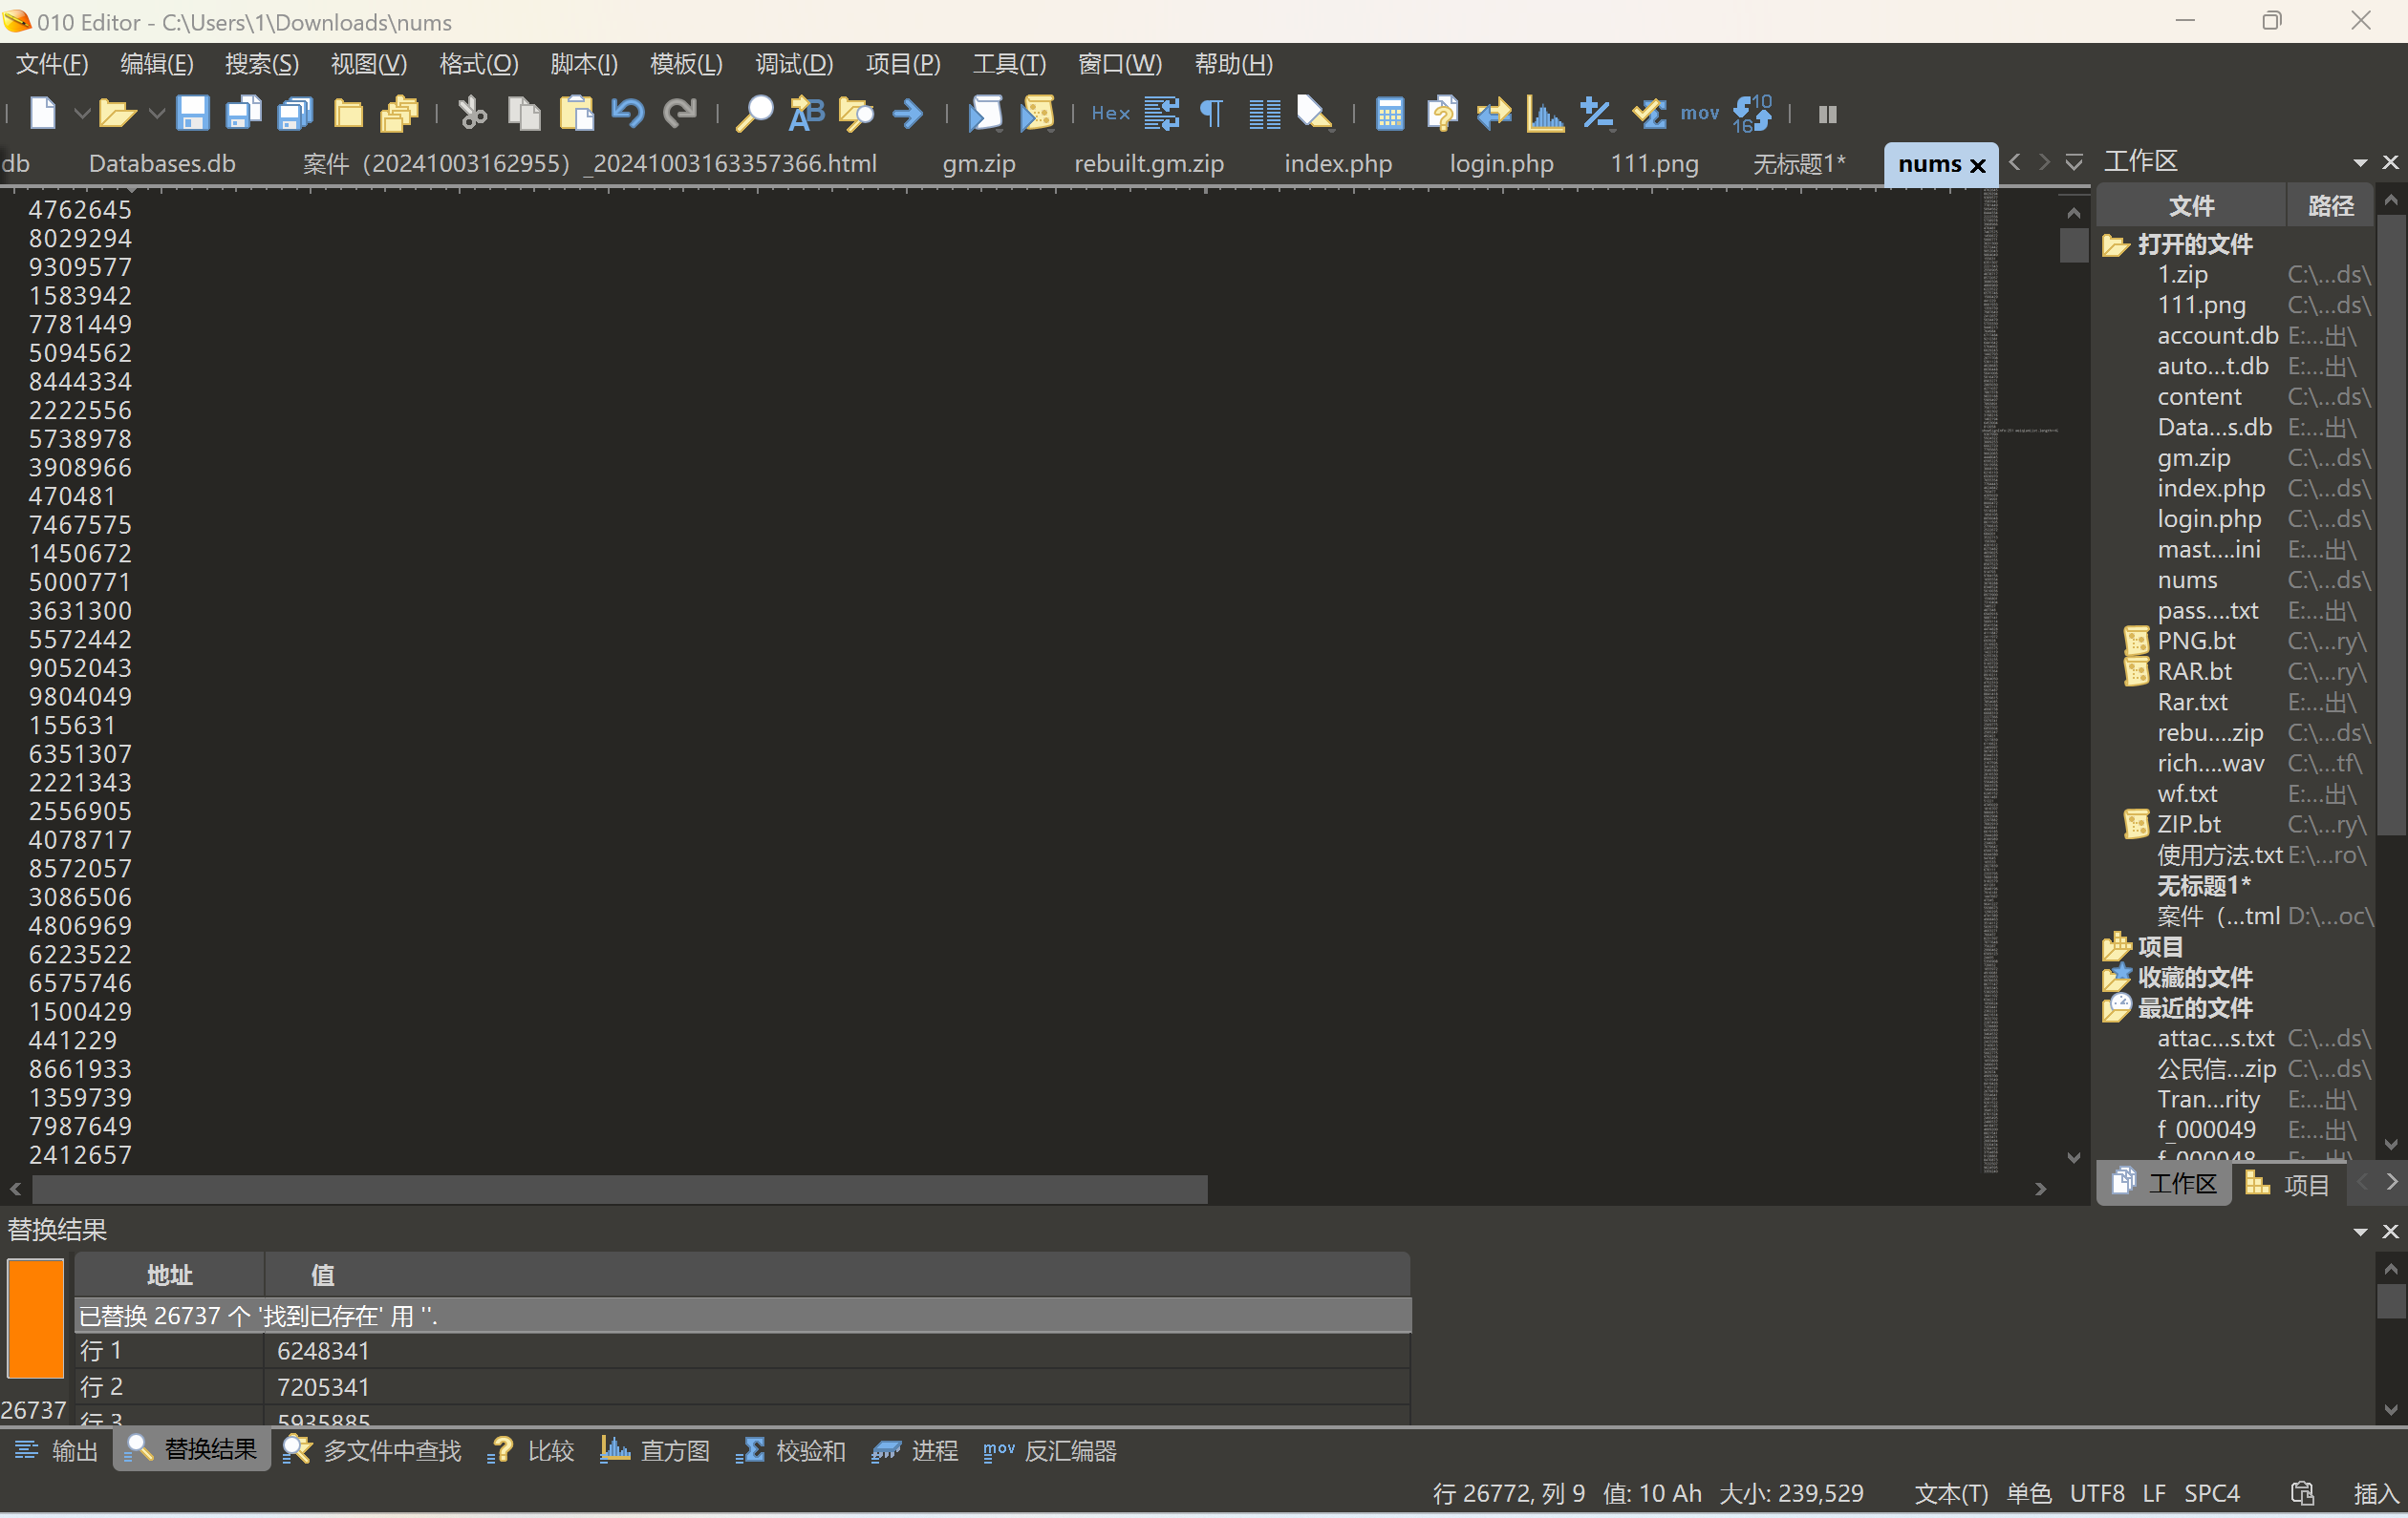Screen dimensions: 2408x1518
Task: Click the Open file folder icon
Action: 117,114
